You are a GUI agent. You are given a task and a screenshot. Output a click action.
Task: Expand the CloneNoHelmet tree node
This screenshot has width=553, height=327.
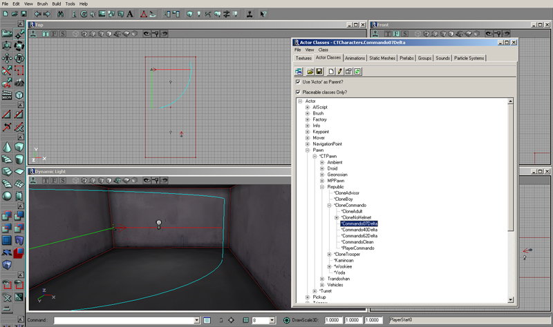point(337,217)
